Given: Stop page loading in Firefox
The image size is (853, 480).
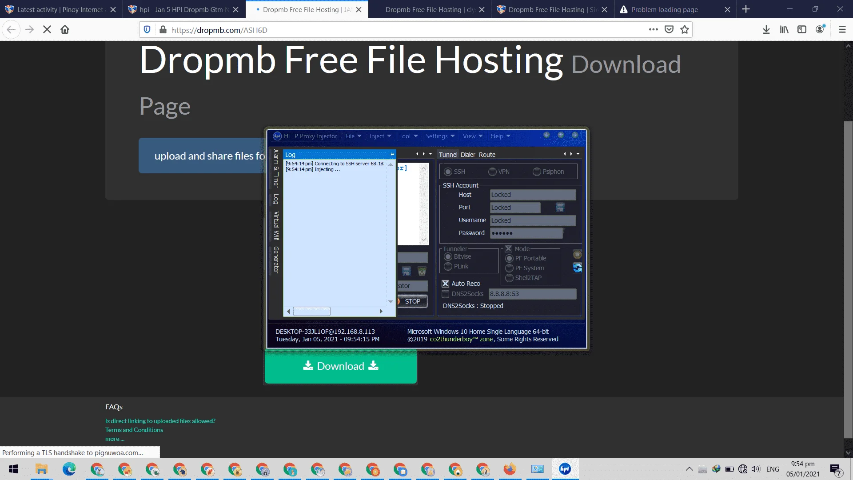Looking at the screenshot, I should (x=47, y=30).
